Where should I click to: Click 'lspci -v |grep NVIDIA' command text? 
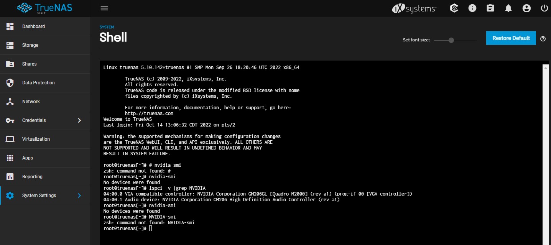178,188
